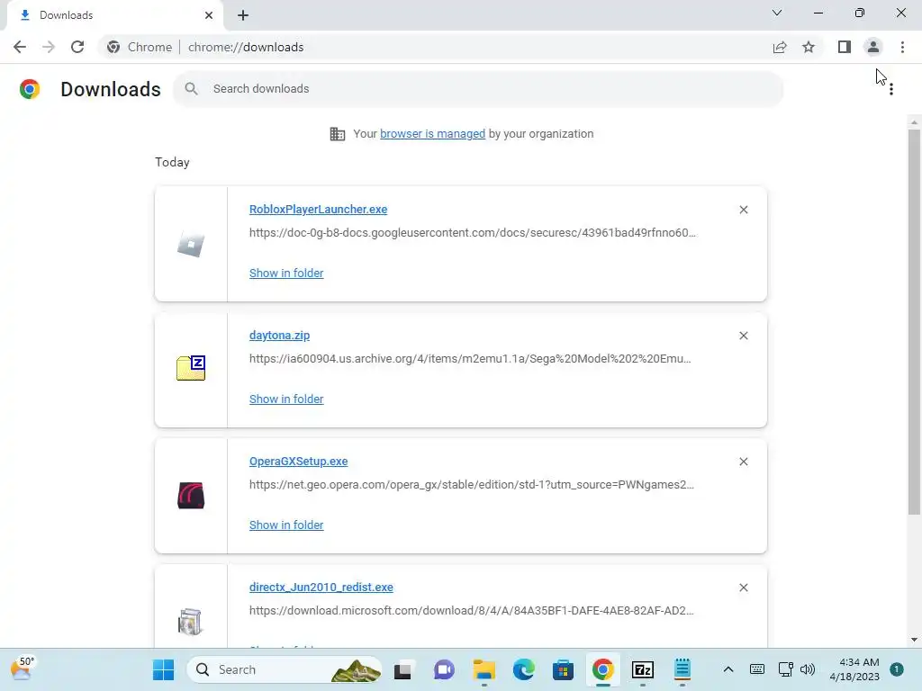
Task: Remove daytona.zip from the list
Action: (x=743, y=336)
